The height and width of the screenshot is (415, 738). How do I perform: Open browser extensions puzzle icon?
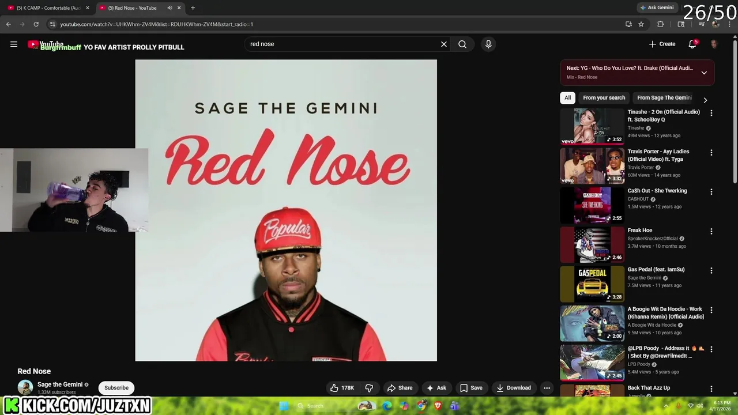[x=661, y=24]
